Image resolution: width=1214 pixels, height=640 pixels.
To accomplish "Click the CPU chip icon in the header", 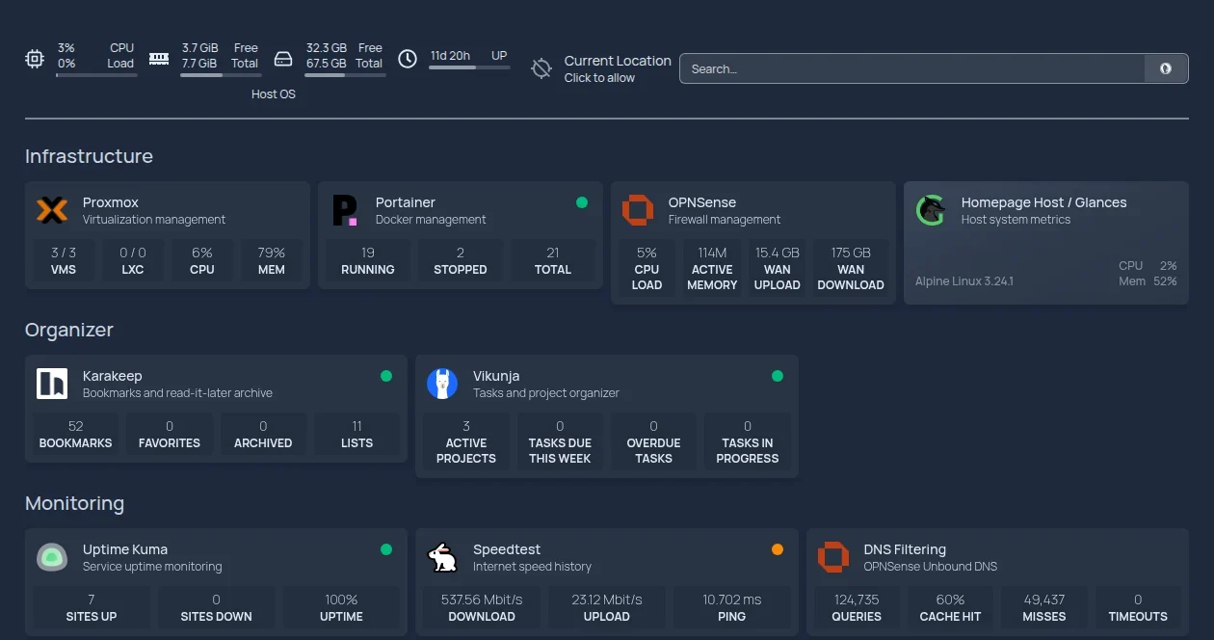I will click(35, 59).
